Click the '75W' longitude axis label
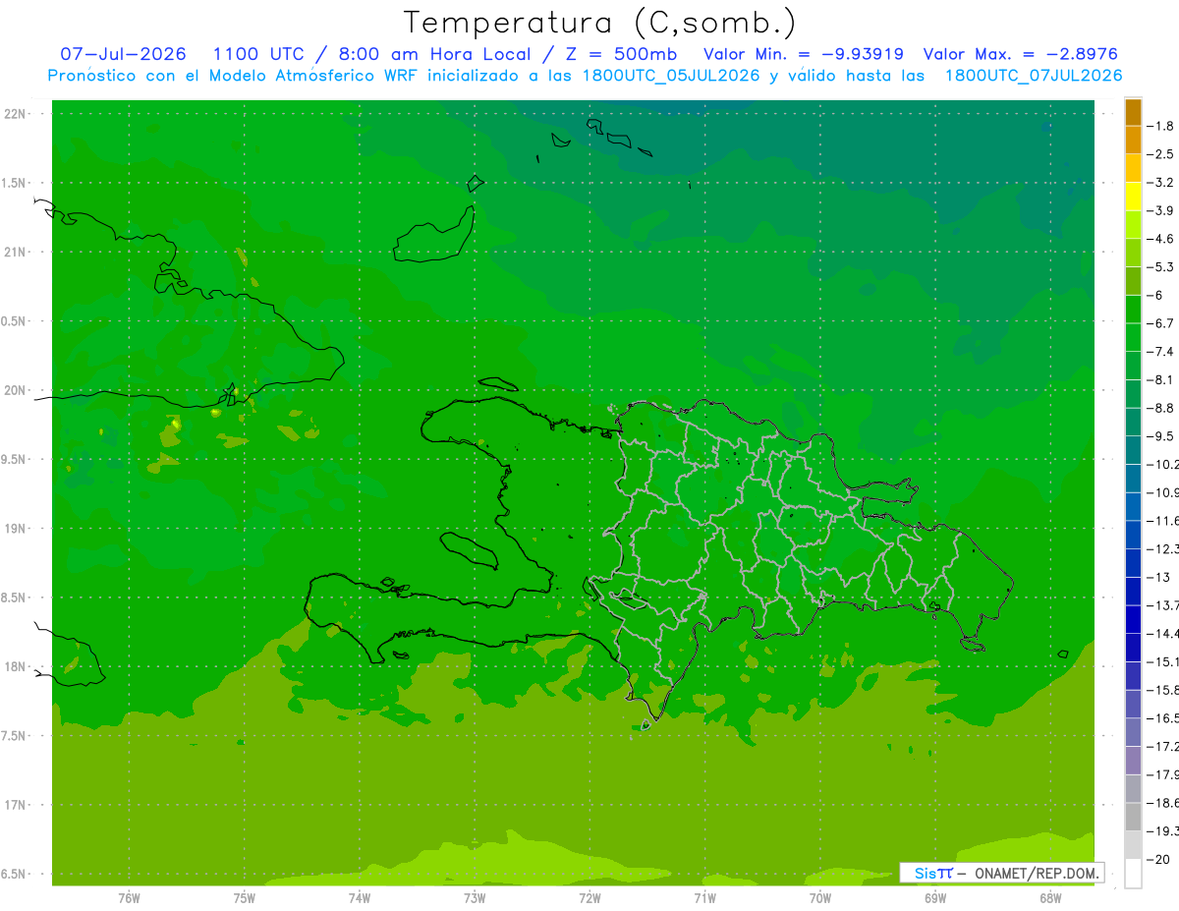Image resolution: width=1179 pixels, height=911 pixels. [245, 897]
